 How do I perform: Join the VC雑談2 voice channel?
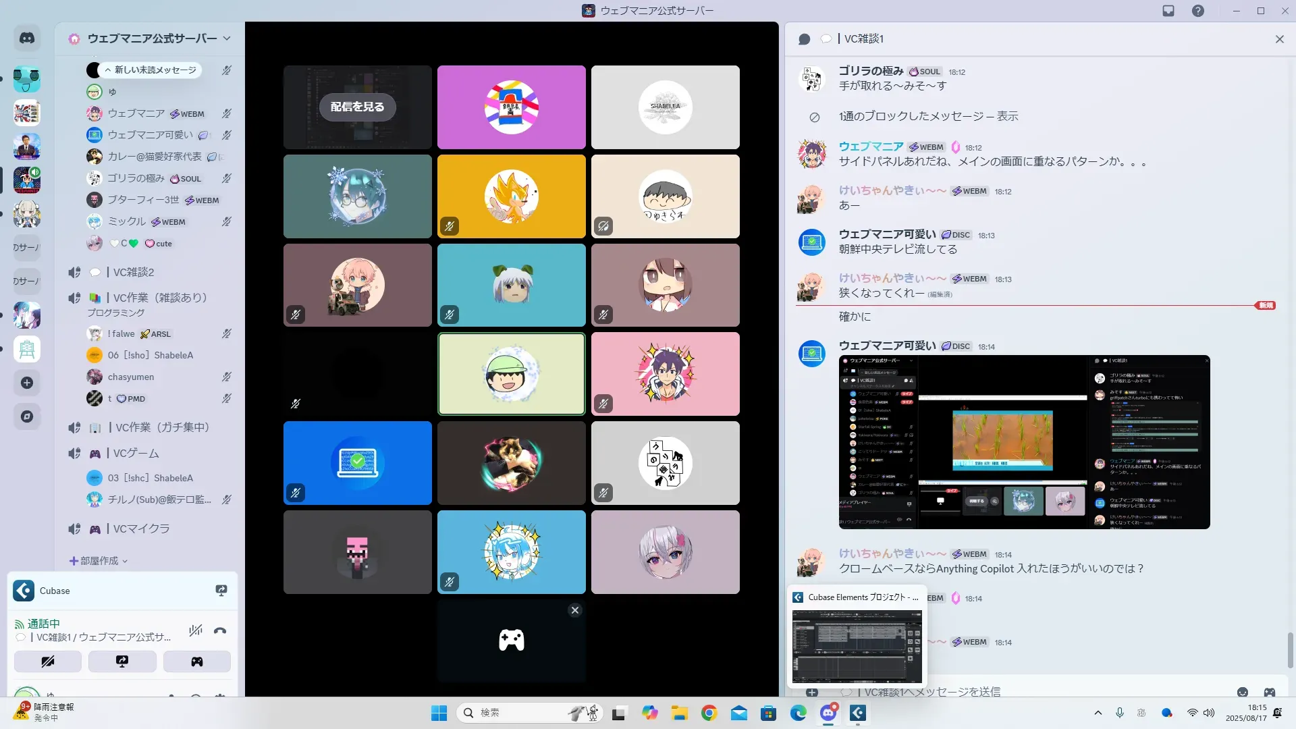tap(134, 272)
